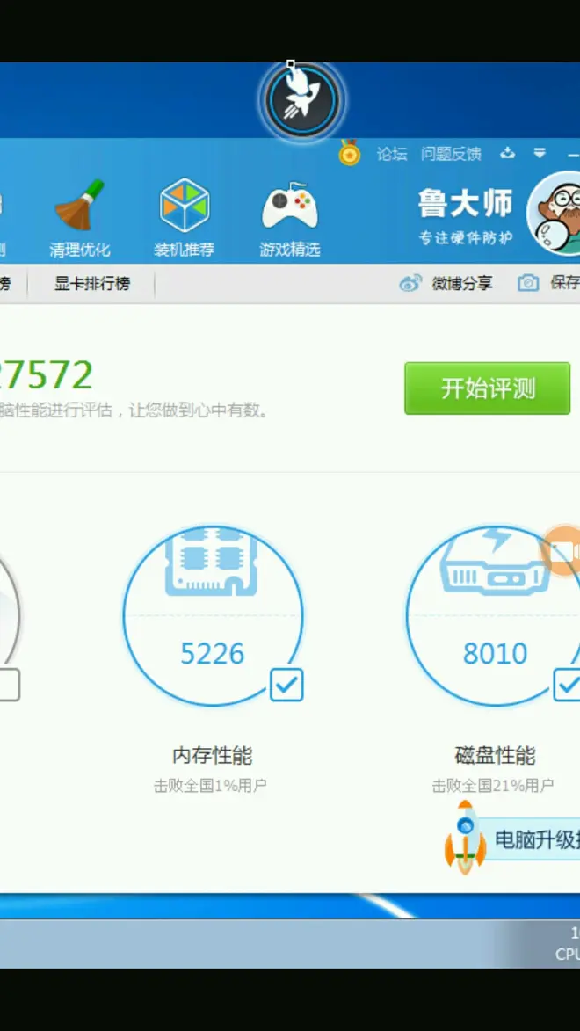Click 击败全国21%用户 text

point(492,786)
